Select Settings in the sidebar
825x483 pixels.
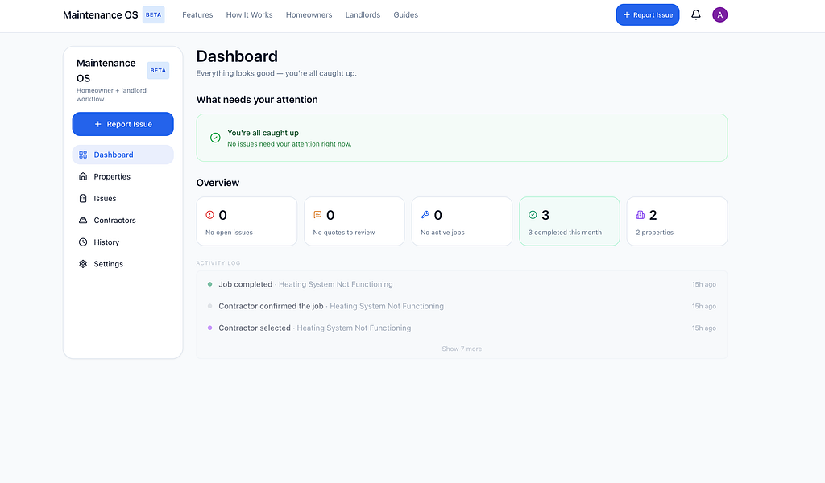(122, 264)
